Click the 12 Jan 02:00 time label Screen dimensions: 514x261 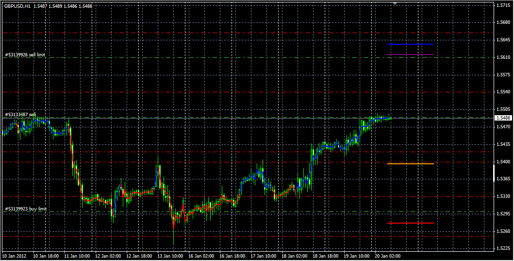pos(108,256)
